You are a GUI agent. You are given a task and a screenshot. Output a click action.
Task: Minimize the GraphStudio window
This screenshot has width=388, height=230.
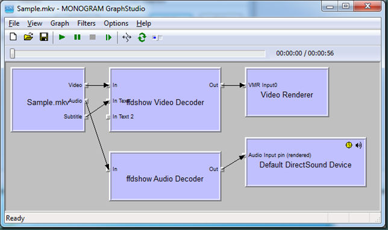[x=330, y=6]
